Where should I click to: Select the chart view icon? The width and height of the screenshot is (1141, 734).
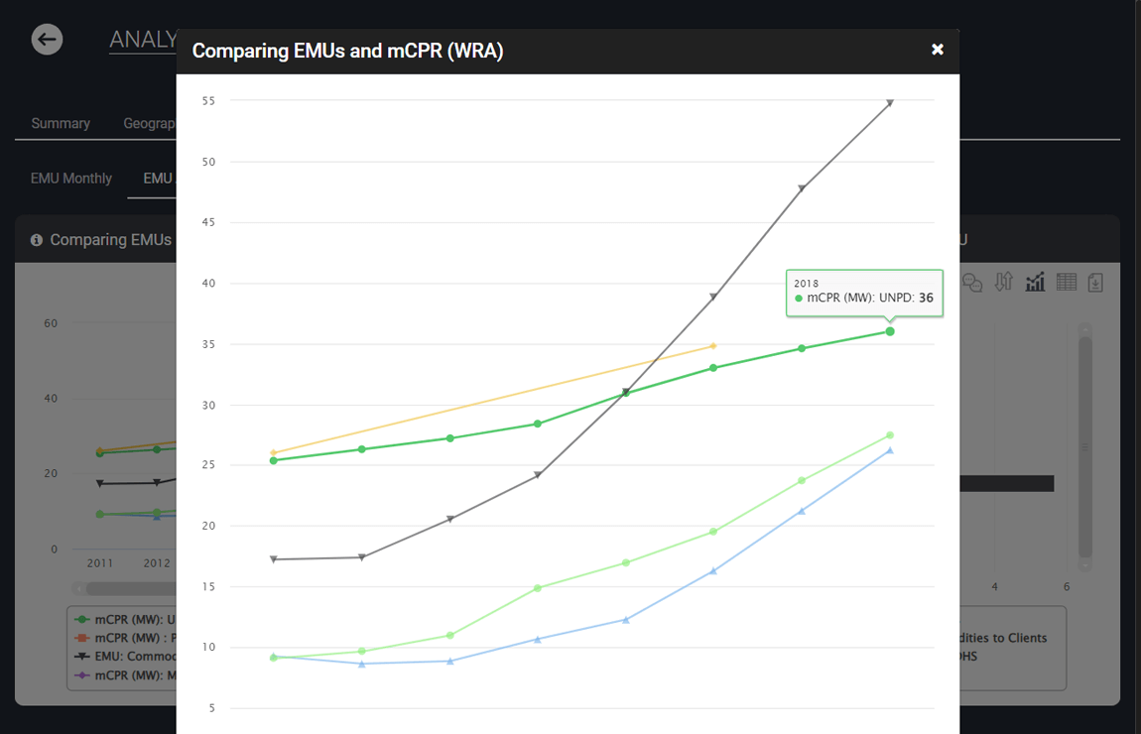[1035, 283]
